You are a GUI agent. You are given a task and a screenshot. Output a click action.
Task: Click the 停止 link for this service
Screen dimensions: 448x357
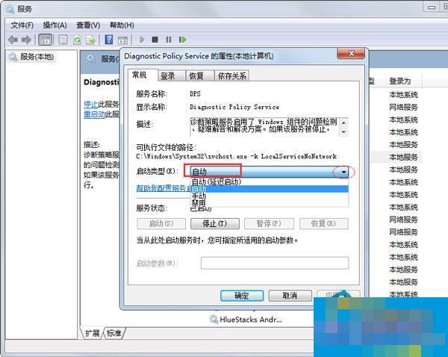tap(90, 105)
